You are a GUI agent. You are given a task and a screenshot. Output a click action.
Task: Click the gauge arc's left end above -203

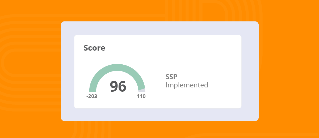coord(93,89)
